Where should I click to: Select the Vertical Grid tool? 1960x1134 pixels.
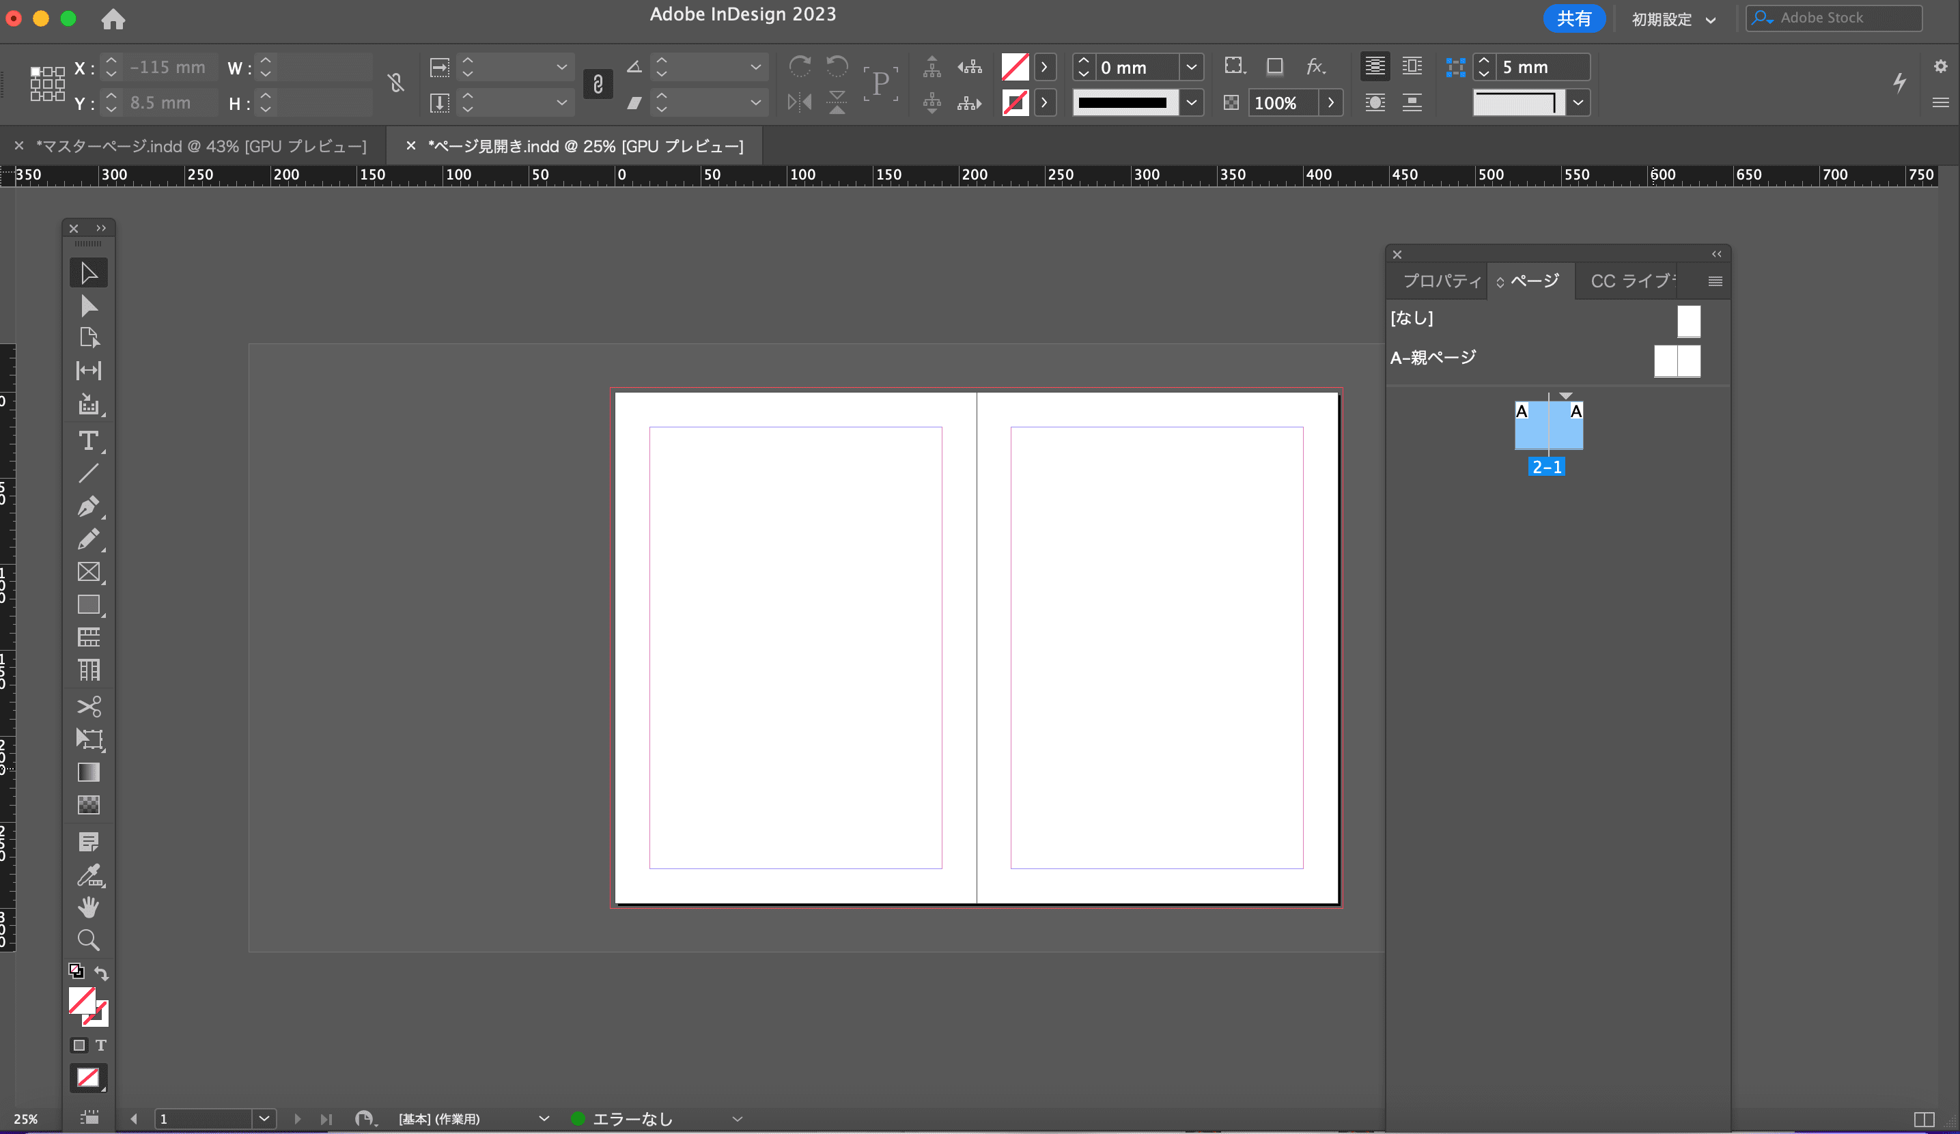[89, 670]
